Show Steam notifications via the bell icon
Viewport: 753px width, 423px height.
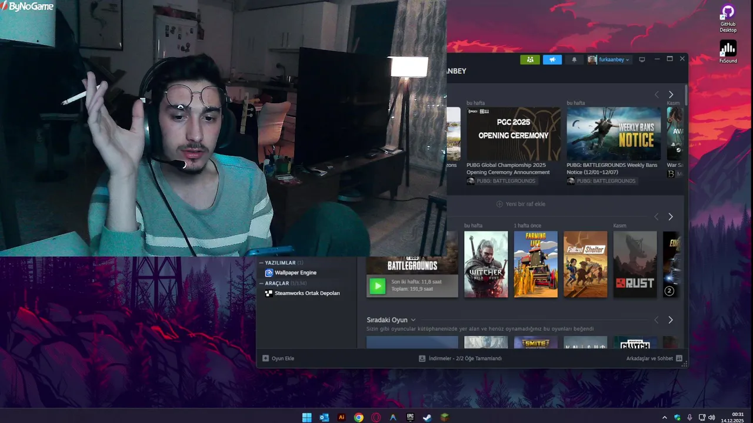click(x=574, y=59)
